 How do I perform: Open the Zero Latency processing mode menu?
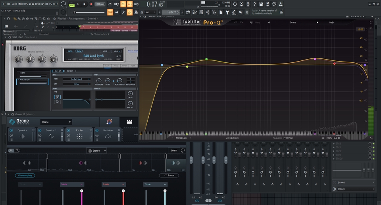click(x=233, y=138)
